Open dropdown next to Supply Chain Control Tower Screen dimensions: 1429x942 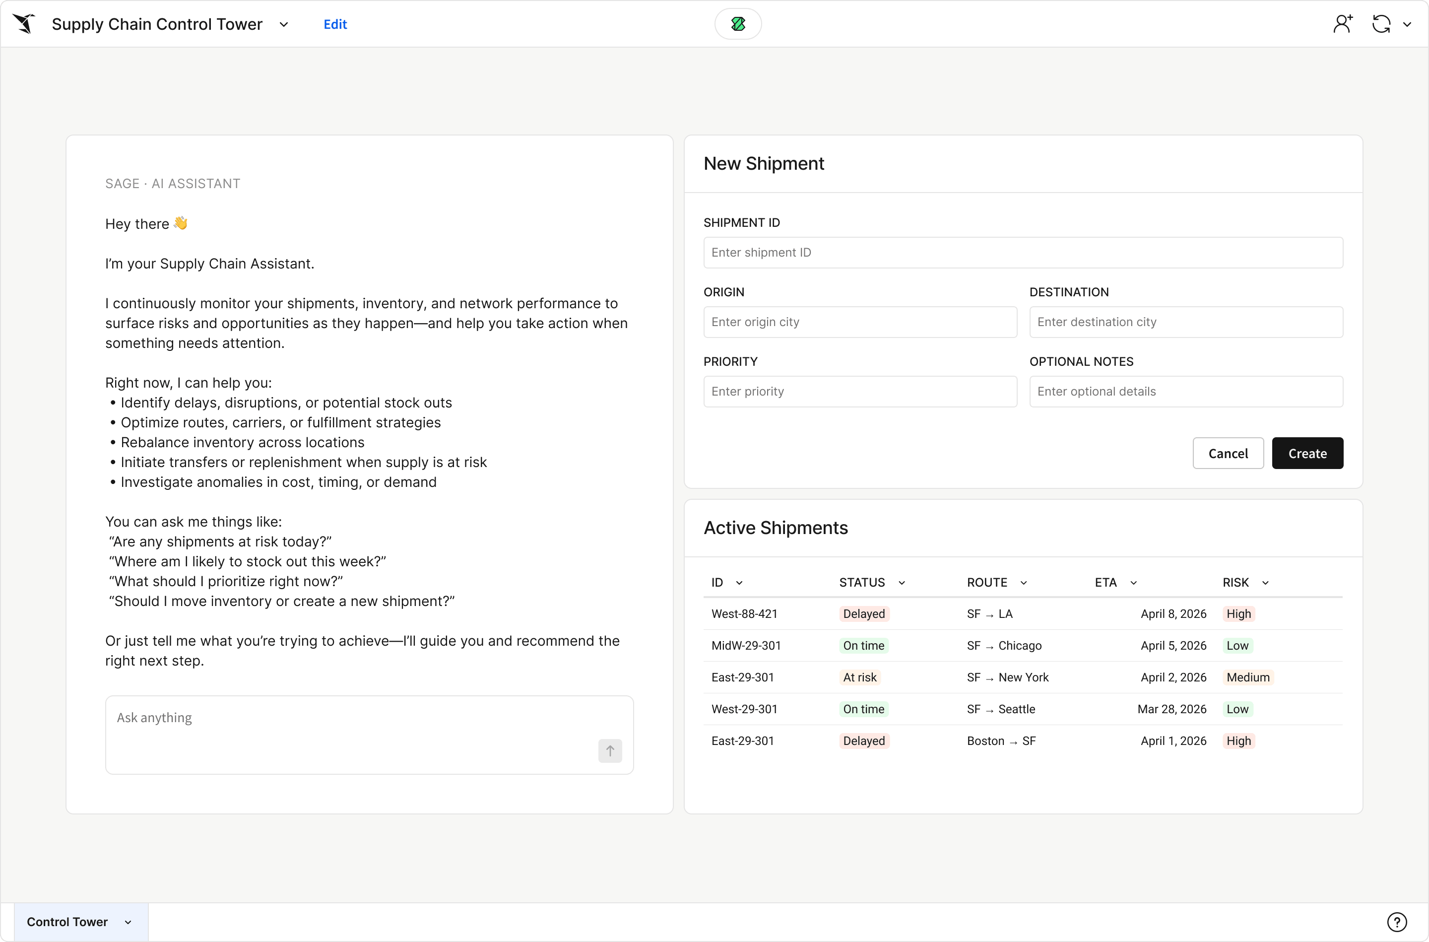click(x=284, y=25)
